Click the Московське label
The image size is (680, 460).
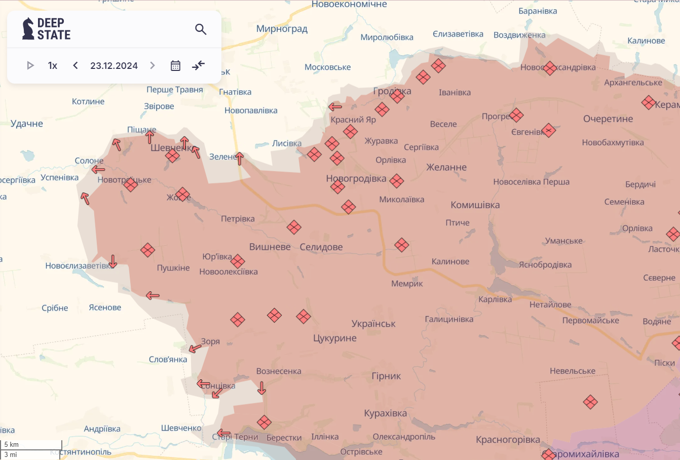[328, 67]
